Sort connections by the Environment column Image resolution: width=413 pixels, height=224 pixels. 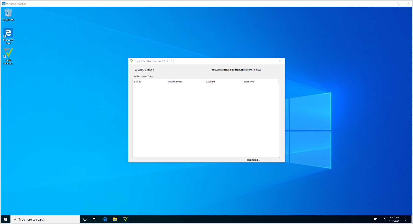pos(186,82)
